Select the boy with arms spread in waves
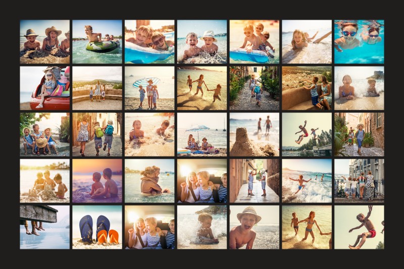This screenshot has height=269, width=404. point(307,181)
